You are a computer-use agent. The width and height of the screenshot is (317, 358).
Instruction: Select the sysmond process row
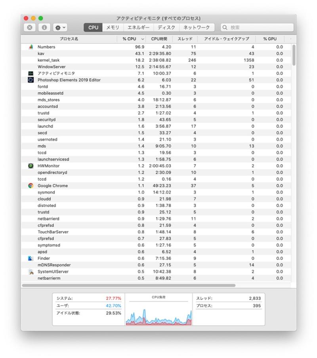156,192
